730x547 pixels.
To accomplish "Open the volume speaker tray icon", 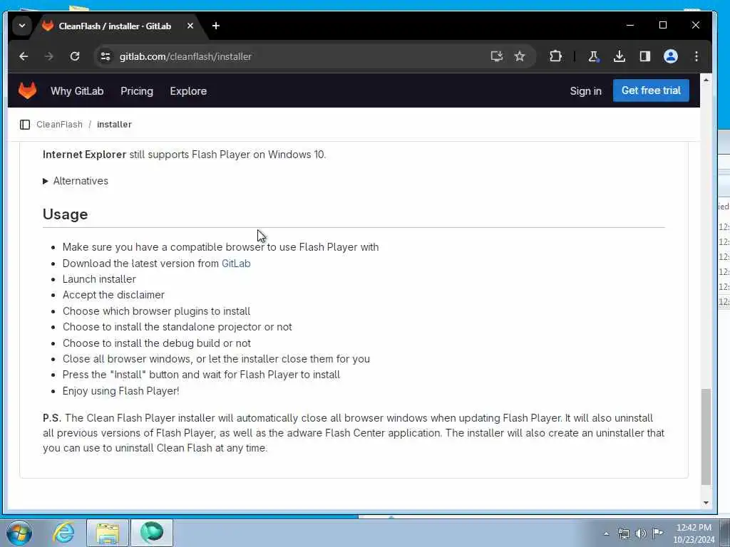I will (x=641, y=534).
